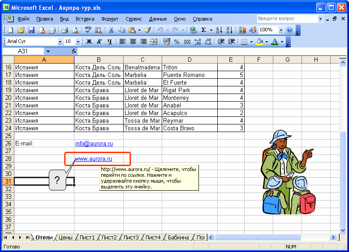349x252 pixels.
Task: Open the Name Box dropdown next to A31
Action: tap(48, 51)
